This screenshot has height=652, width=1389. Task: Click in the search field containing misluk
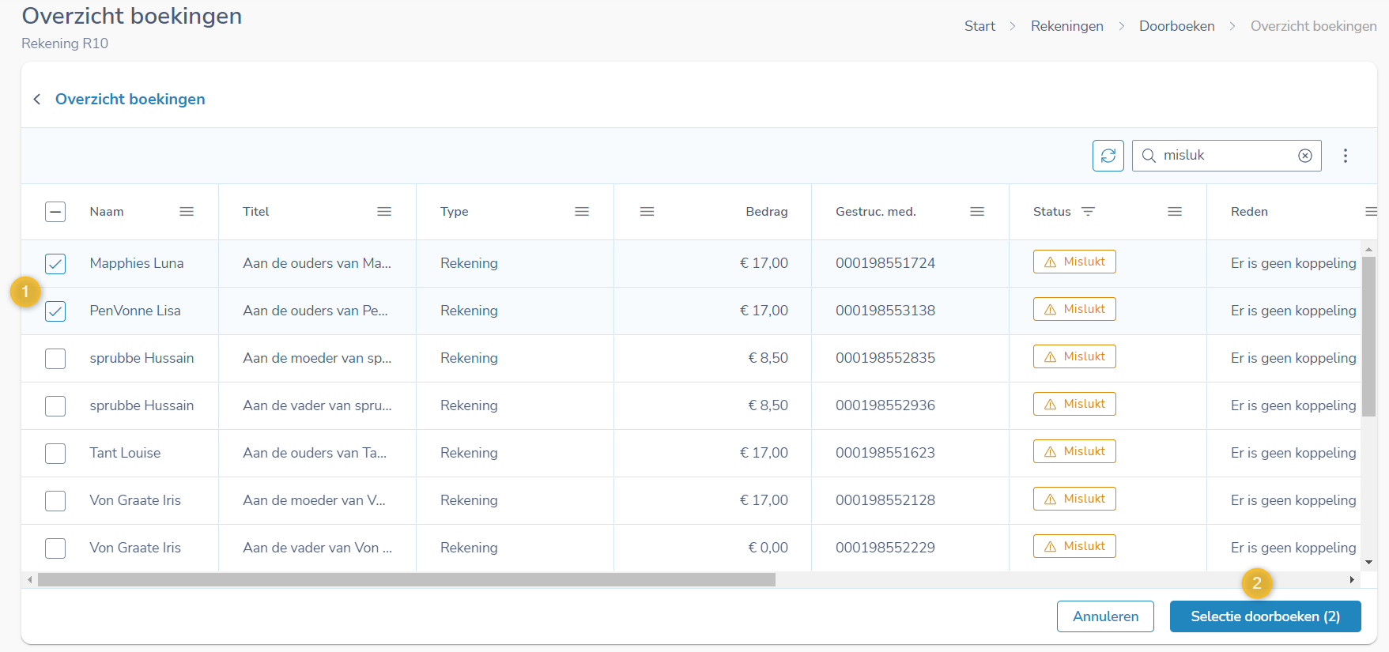point(1225,156)
